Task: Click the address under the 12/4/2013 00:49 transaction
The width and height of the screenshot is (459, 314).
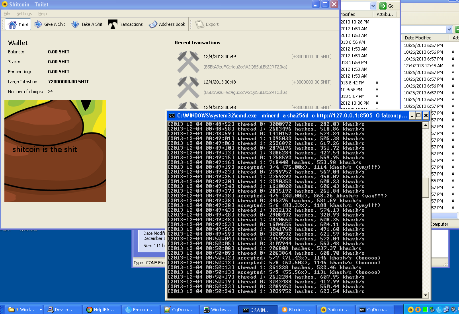Action: [245, 67]
